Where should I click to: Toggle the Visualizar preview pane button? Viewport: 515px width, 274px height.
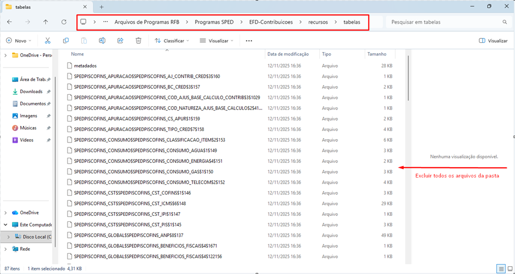pyautogui.click(x=493, y=41)
